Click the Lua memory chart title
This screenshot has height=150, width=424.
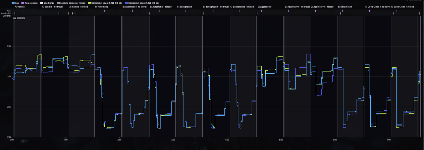[x=19, y=18]
